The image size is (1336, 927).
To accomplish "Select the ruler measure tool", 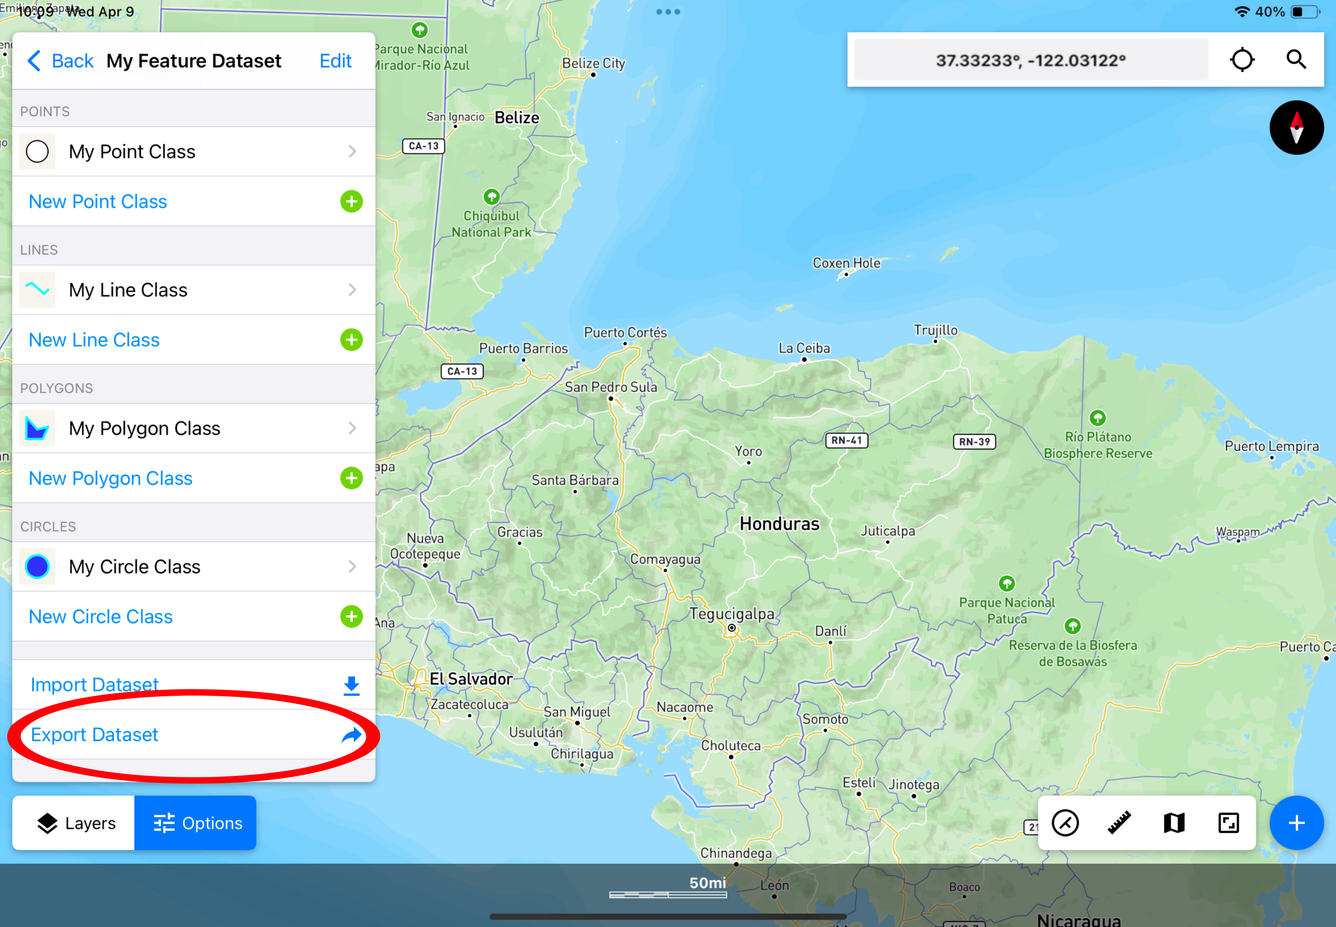I will pyautogui.click(x=1118, y=823).
